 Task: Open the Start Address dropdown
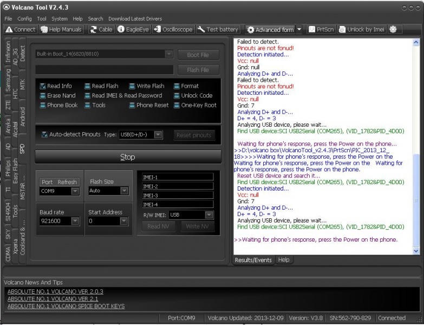click(x=124, y=221)
